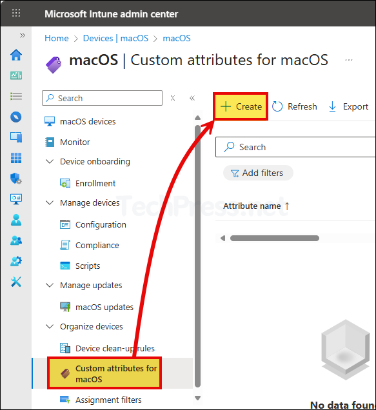Image resolution: width=376 pixels, height=410 pixels.
Task: Open the blue compass Explorer icon
Action: 16,117
